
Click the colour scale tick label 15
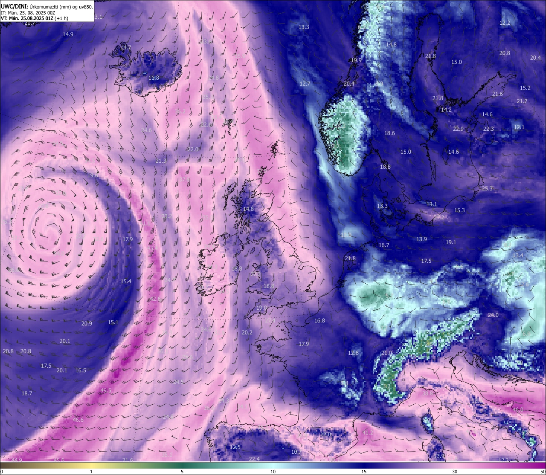click(364, 472)
